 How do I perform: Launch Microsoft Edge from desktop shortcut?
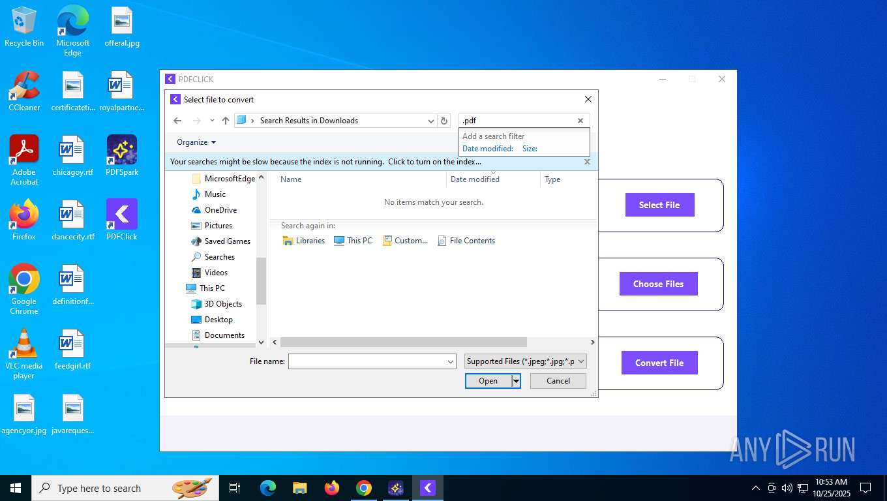coord(72,31)
